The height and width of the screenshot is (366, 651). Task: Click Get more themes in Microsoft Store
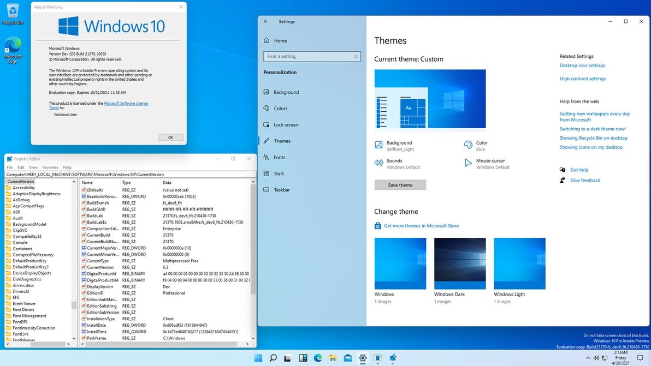click(417, 226)
